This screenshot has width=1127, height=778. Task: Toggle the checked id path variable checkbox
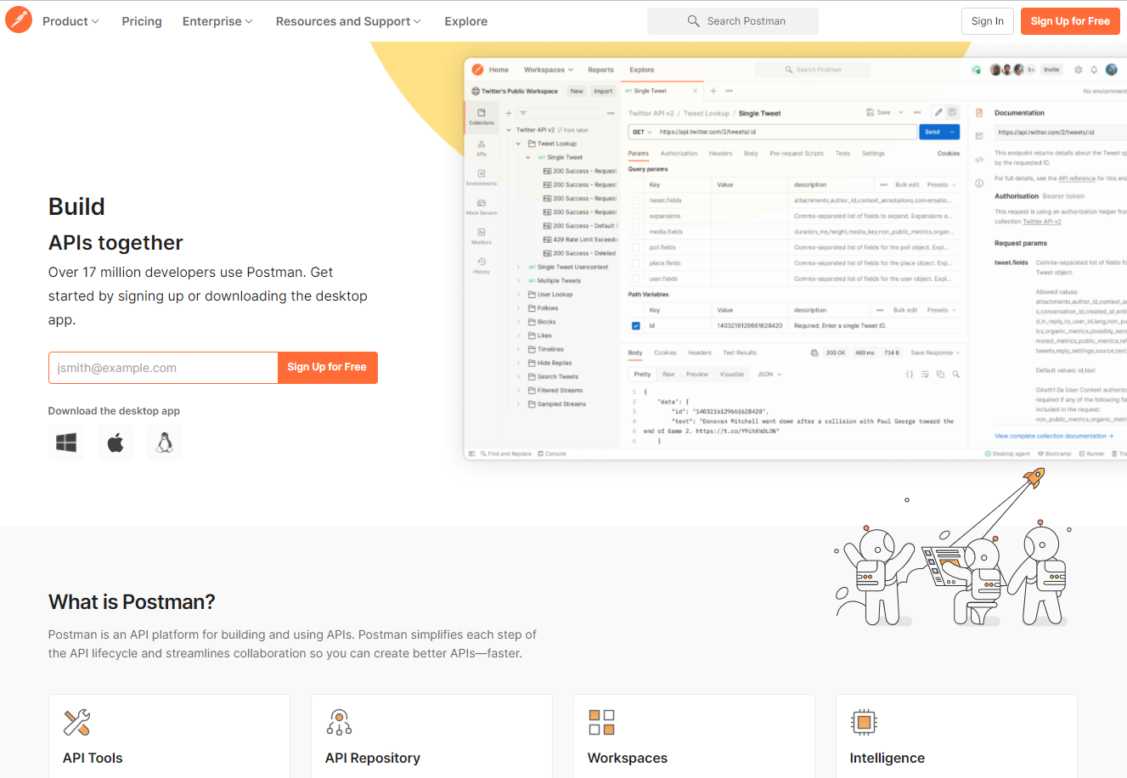(636, 325)
